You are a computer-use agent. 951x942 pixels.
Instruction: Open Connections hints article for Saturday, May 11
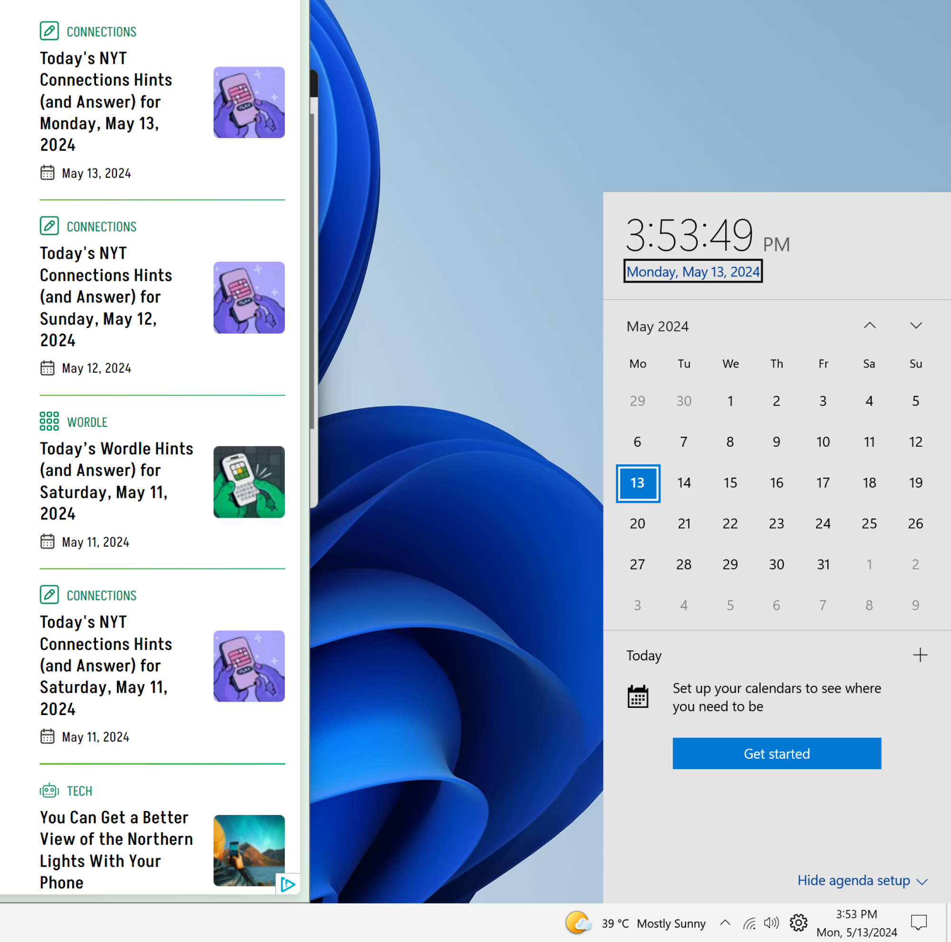pyautogui.click(x=106, y=665)
